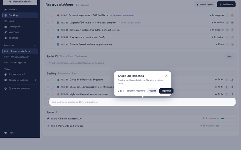Open the Tablero board view
This screenshot has width=241, height=150.
(x=20, y=10)
